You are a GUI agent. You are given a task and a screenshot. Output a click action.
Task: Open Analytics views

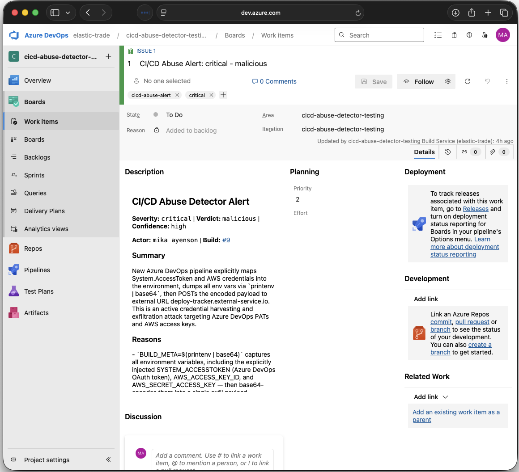point(46,229)
